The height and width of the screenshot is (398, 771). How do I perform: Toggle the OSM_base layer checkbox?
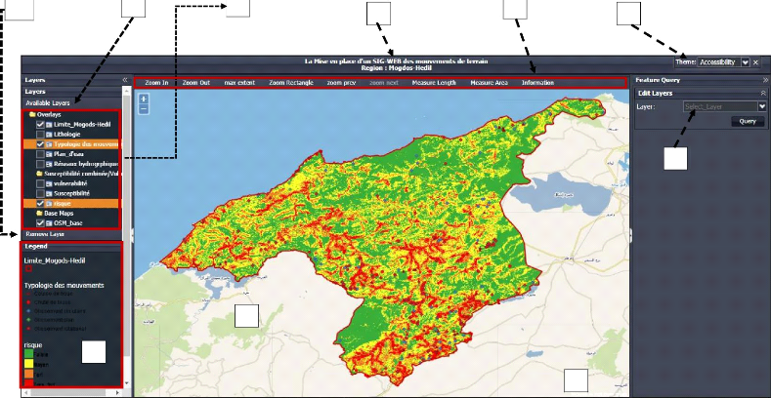pyautogui.click(x=40, y=223)
